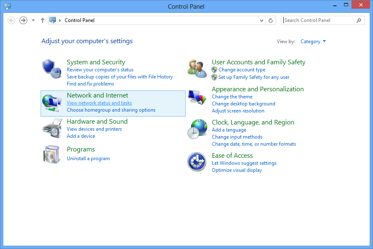Click Adjust screen resolution

click(x=238, y=111)
